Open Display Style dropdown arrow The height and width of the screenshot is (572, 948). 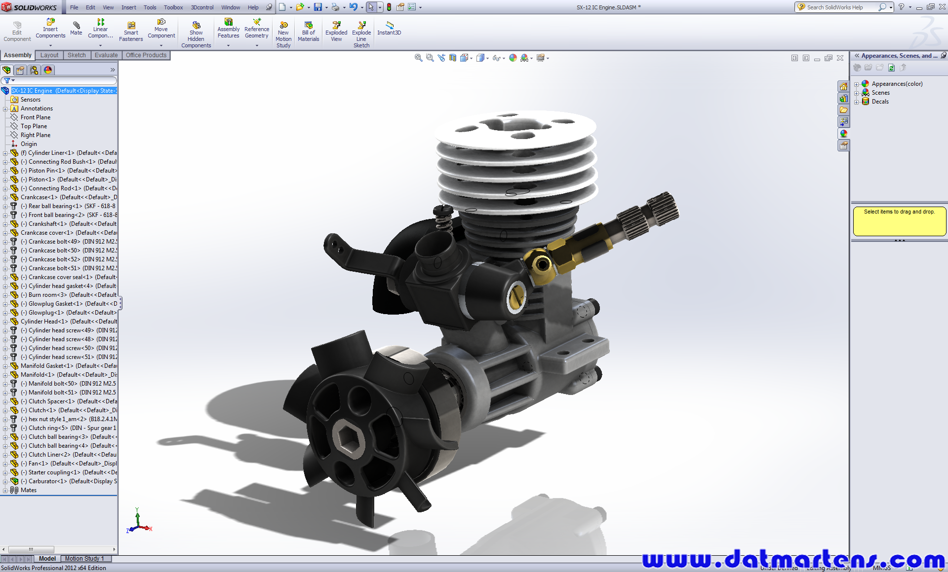[487, 58]
